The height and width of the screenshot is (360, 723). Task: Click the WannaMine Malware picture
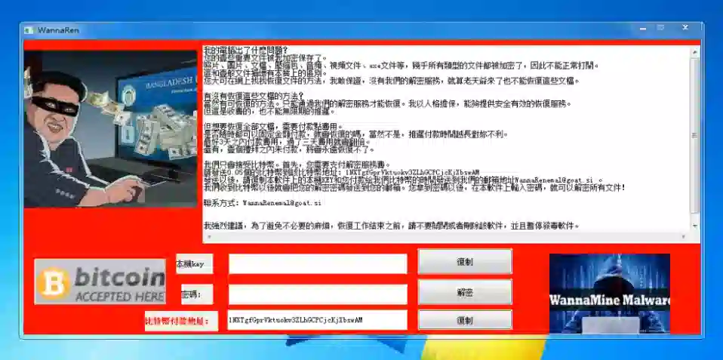pos(610,293)
